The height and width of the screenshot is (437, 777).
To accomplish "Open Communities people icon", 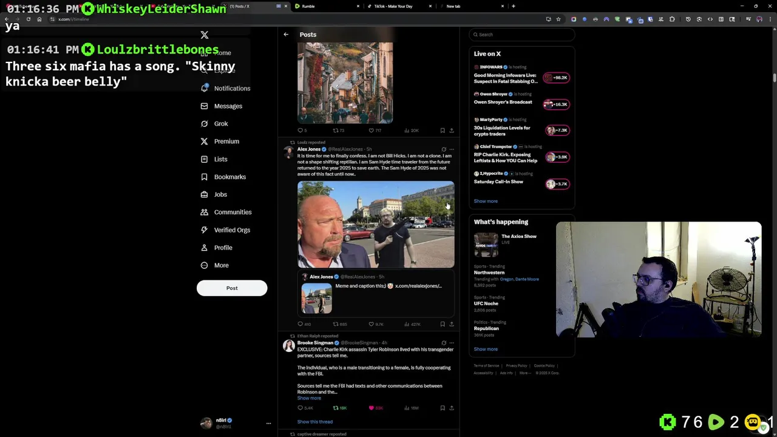I will click(205, 212).
